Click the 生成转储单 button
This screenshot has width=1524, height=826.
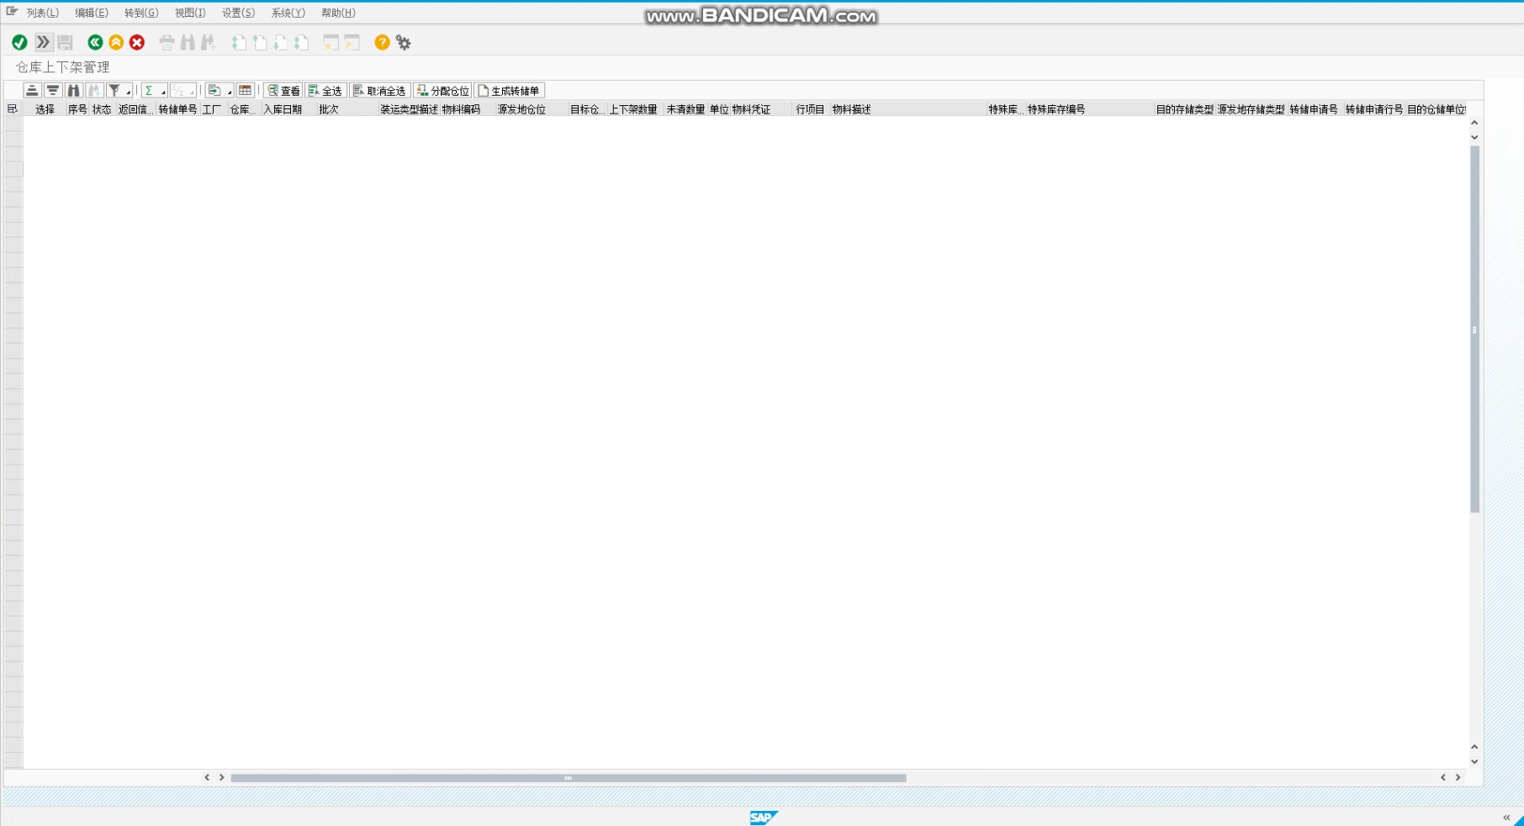point(509,90)
